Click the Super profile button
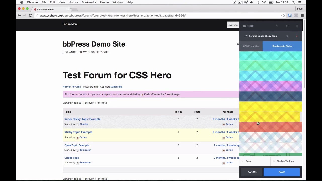The width and height of the screenshot is (322, 181). pyautogui.click(x=300, y=9)
